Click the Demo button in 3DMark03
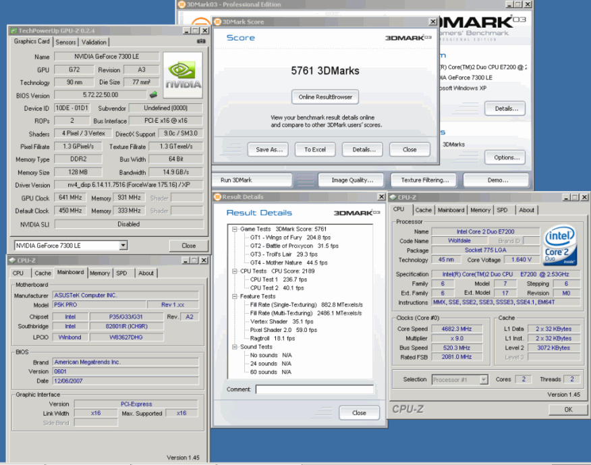This screenshot has width=591, height=465. point(496,180)
